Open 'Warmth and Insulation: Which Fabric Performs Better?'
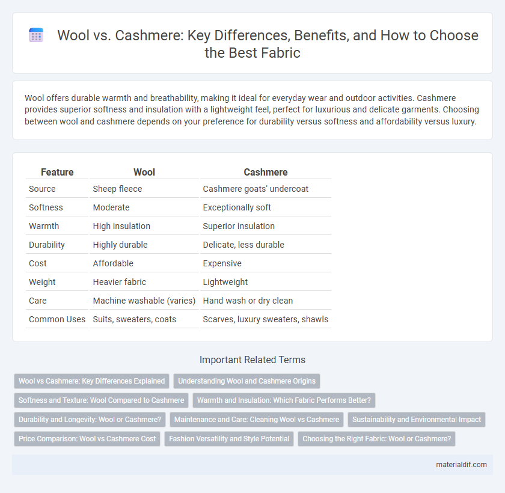The width and height of the screenshot is (505, 493). click(x=284, y=400)
